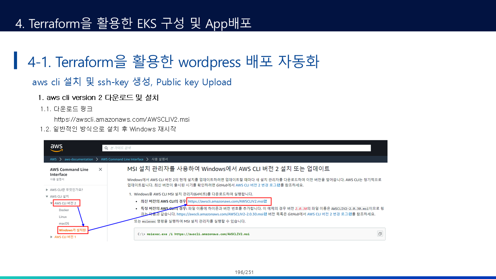The image size is (496, 279).
Task: Select macOS in the sidebar tree
Action: pyautogui.click(x=64, y=223)
